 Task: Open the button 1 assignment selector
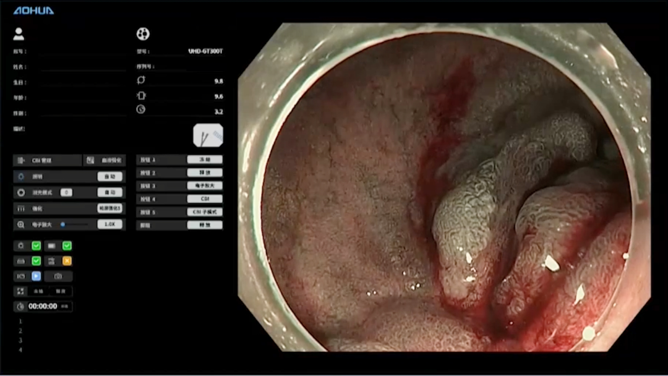coord(205,160)
